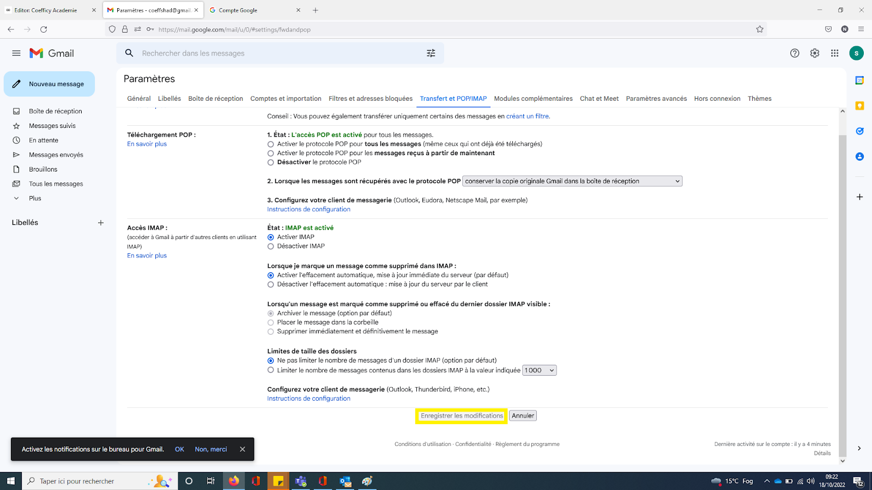Go back using the browser arrow

(x=11, y=29)
